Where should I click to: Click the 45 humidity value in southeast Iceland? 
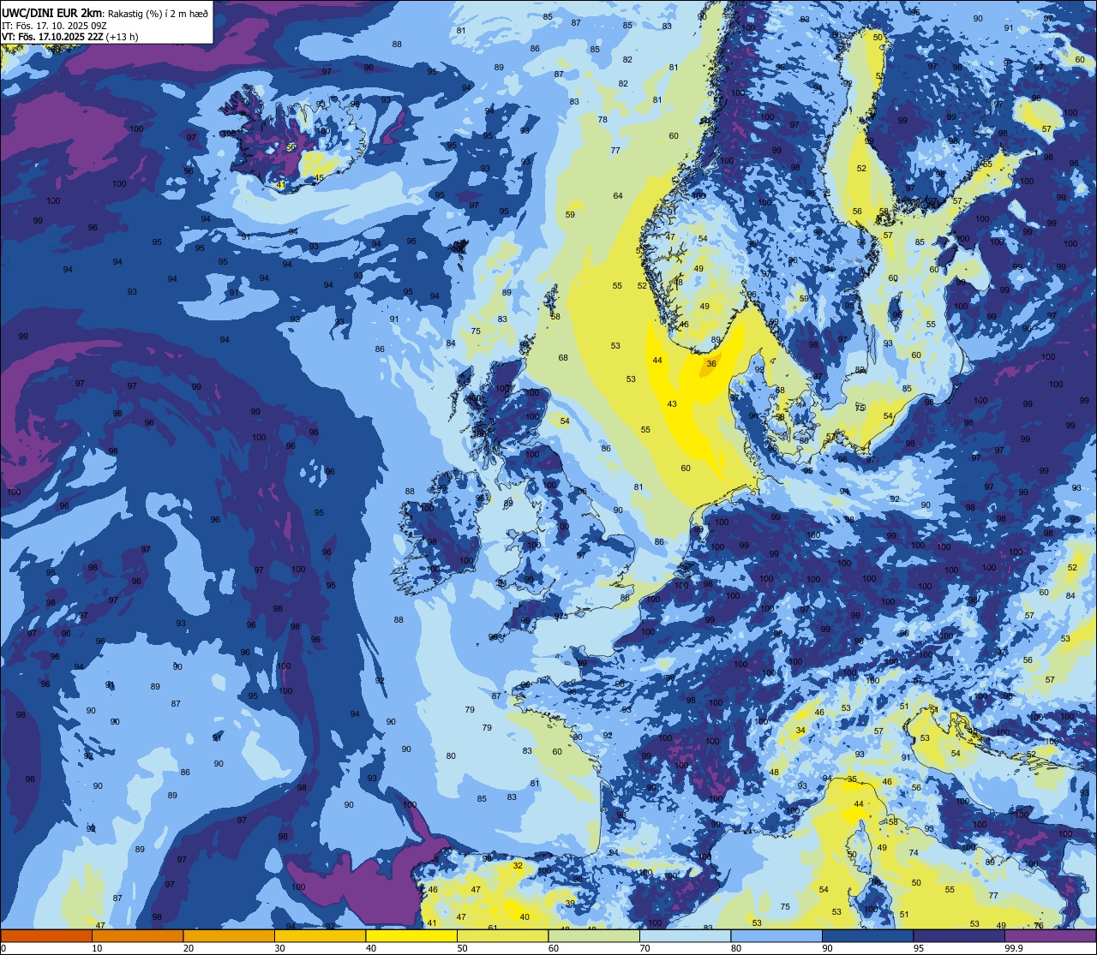pos(319,178)
